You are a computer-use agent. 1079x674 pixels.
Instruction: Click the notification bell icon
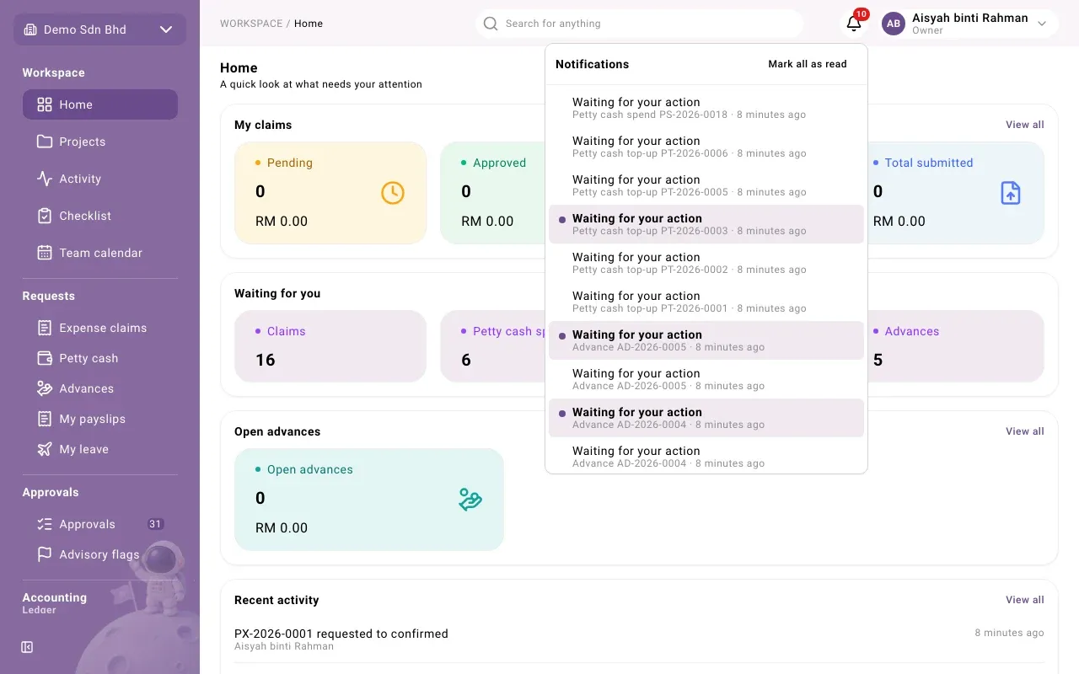click(854, 24)
